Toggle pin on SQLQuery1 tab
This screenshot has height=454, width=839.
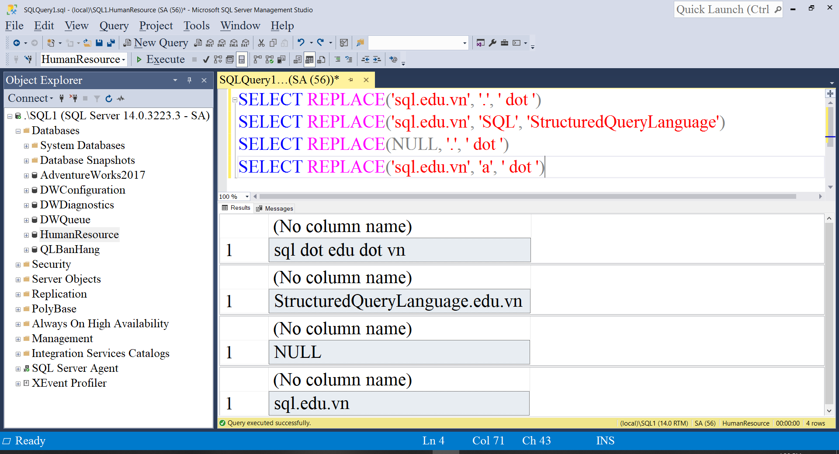point(350,80)
